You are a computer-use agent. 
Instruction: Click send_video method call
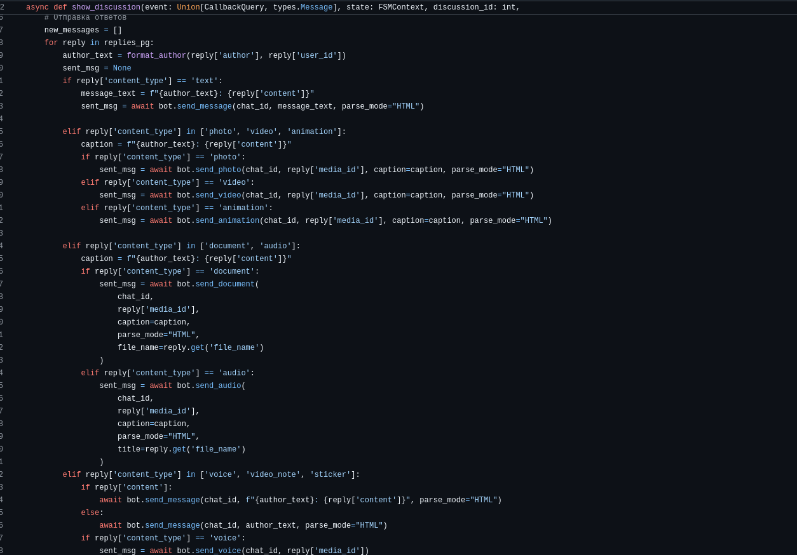point(218,196)
